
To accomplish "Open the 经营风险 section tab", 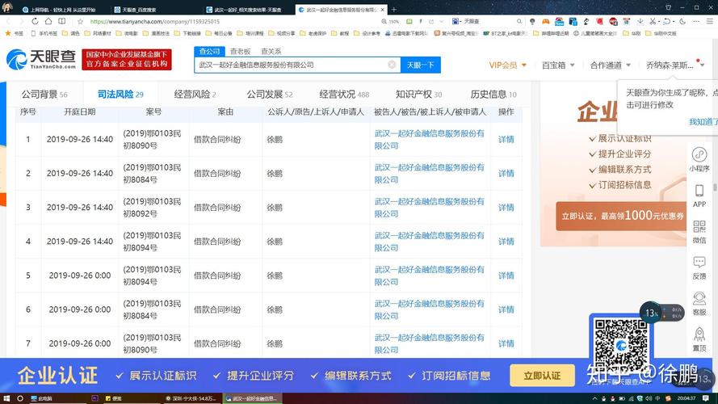I will (x=195, y=95).
